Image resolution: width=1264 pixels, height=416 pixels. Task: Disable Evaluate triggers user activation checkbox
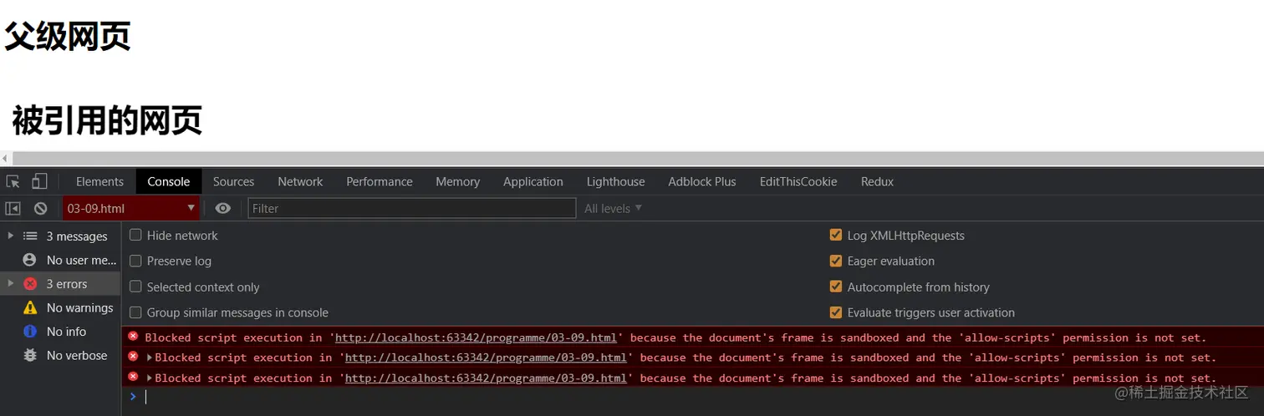(x=835, y=312)
